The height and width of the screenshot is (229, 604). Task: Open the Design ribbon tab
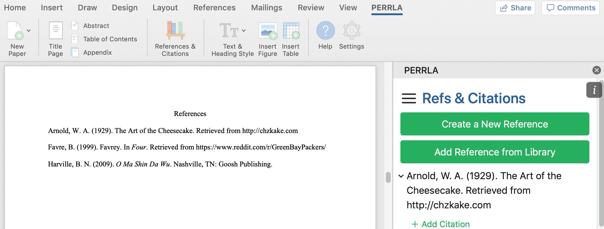(125, 8)
